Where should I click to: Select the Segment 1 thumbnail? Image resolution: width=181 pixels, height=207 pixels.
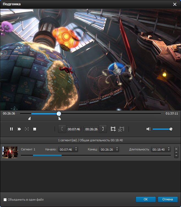click(10, 152)
